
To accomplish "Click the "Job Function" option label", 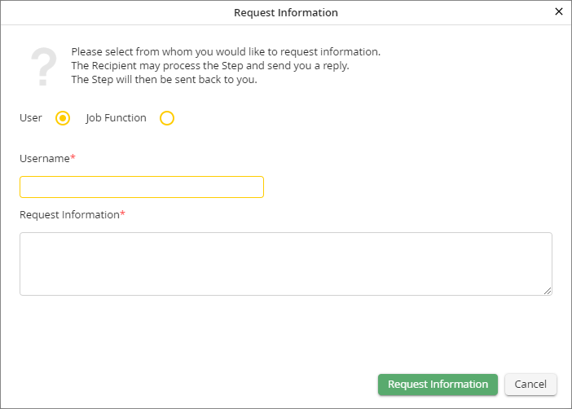I will (x=116, y=118).
